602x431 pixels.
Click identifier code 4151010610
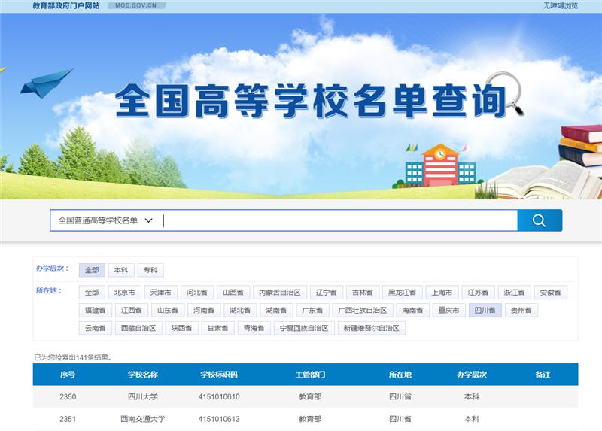point(219,397)
